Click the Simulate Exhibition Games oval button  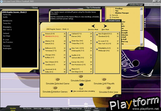(55, 88)
